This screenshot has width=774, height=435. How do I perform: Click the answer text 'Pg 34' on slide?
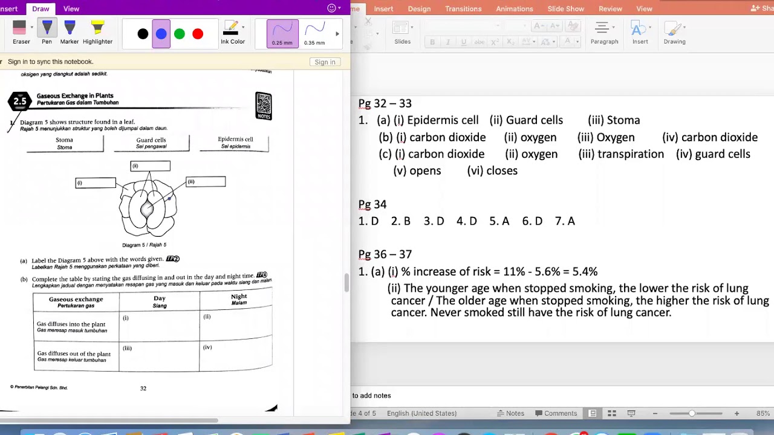[372, 204]
